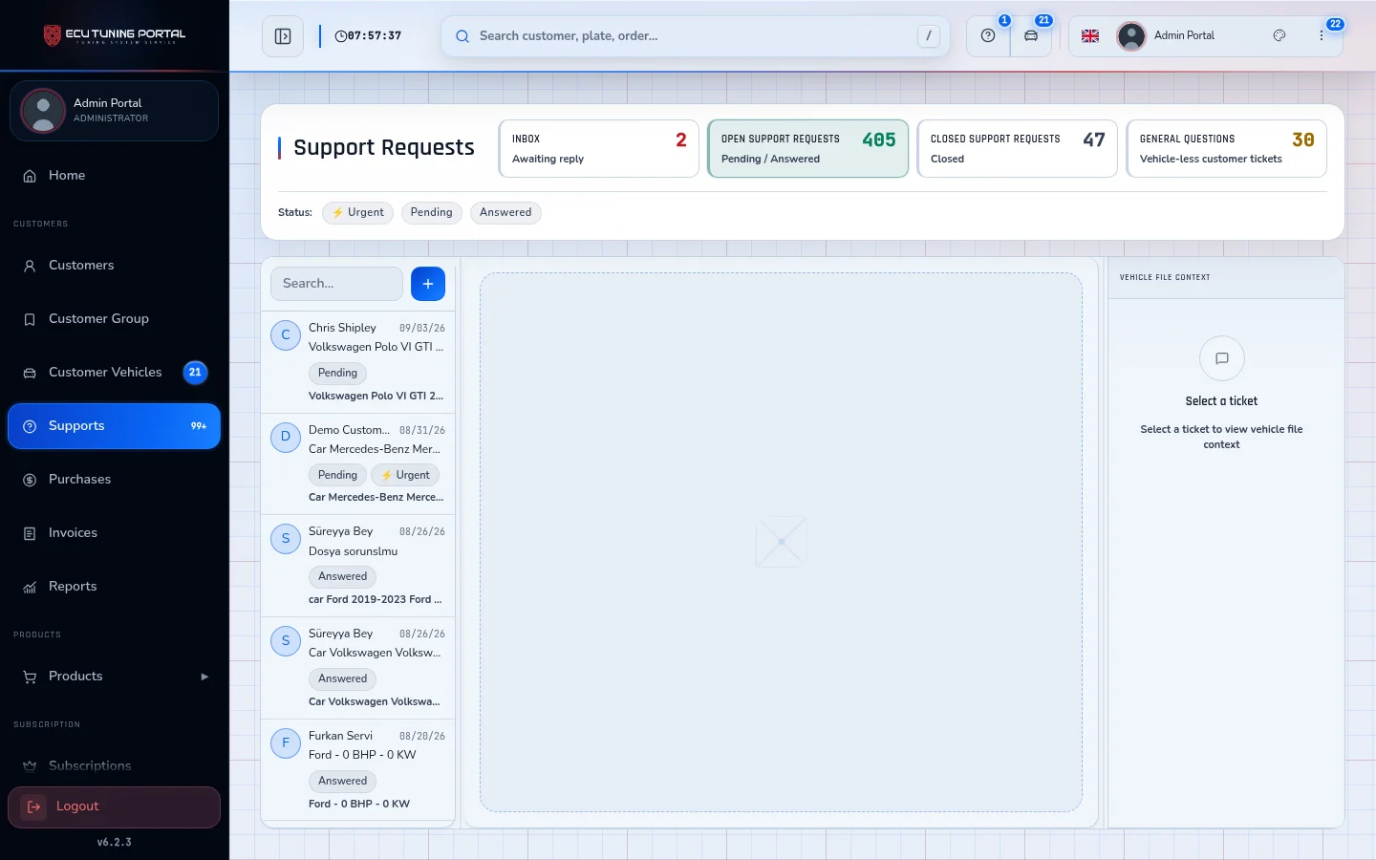Click the Home house icon
The image size is (1376, 860).
[30, 176]
